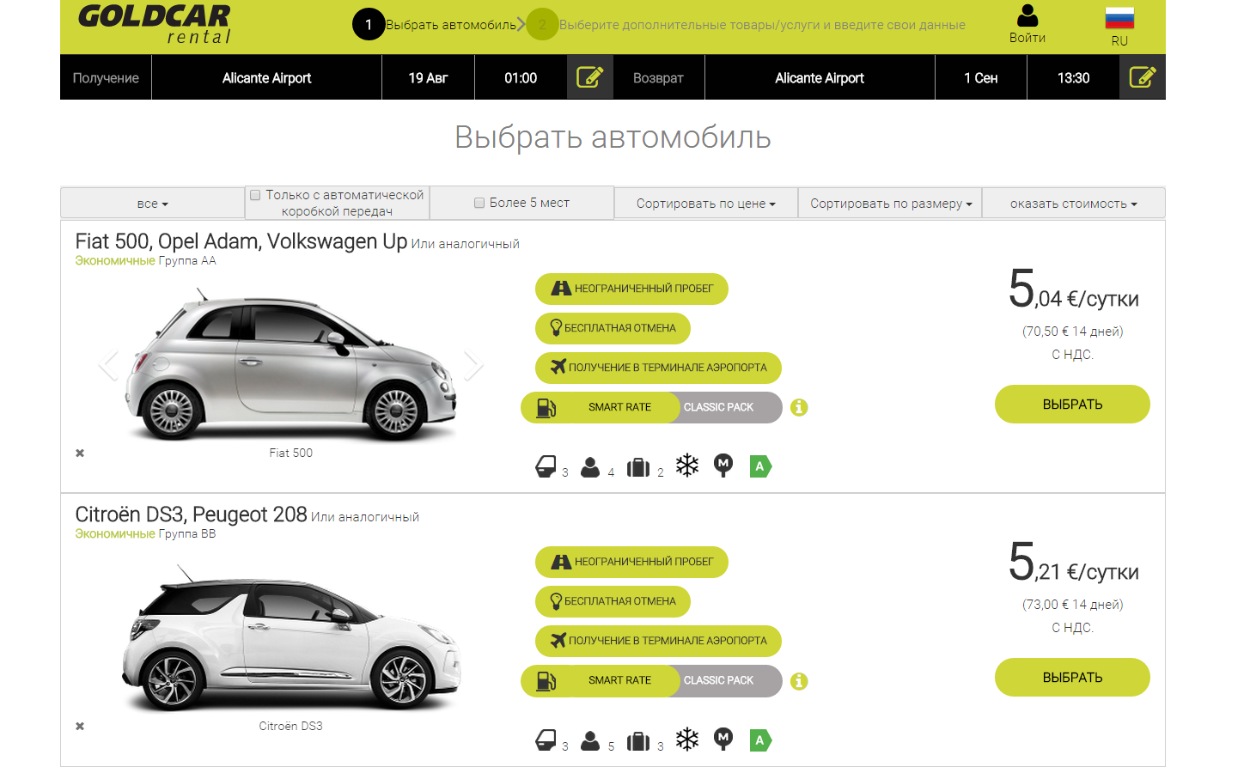Click airport terminal pickup badge on Citroën DS3
1250x767 pixels.
pyautogui.click(x=658, y=641)
